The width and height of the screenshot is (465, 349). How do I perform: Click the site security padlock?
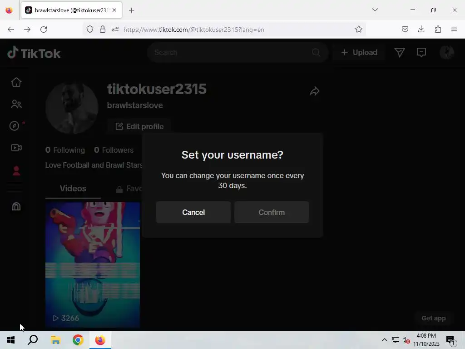tap(103, 29)
